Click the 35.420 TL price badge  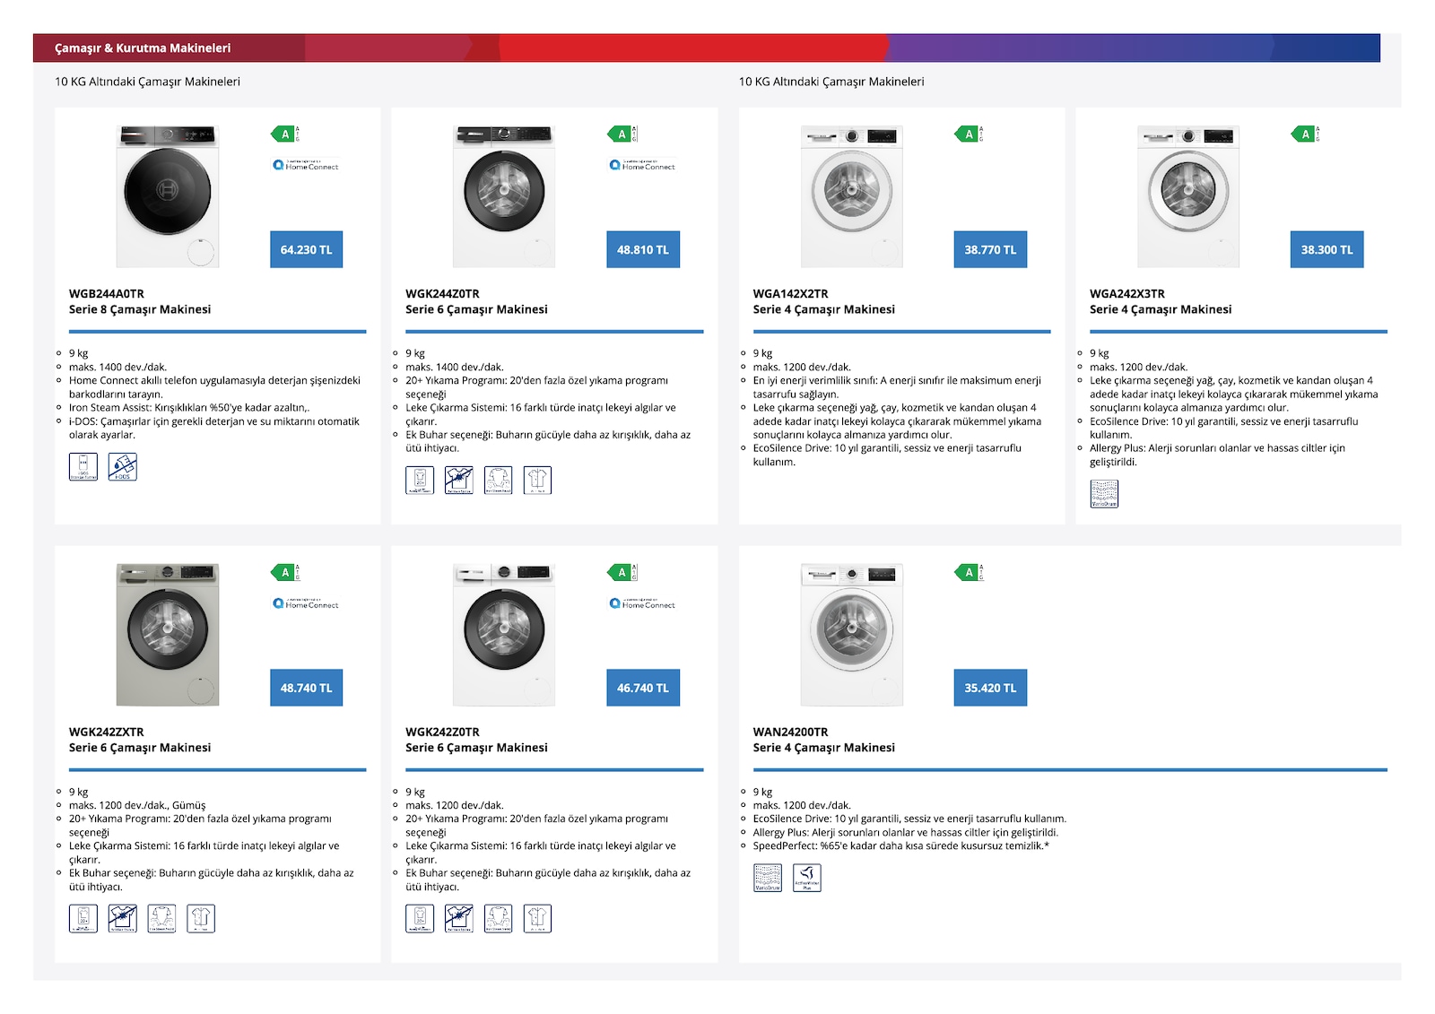click(x=990, y=688)
